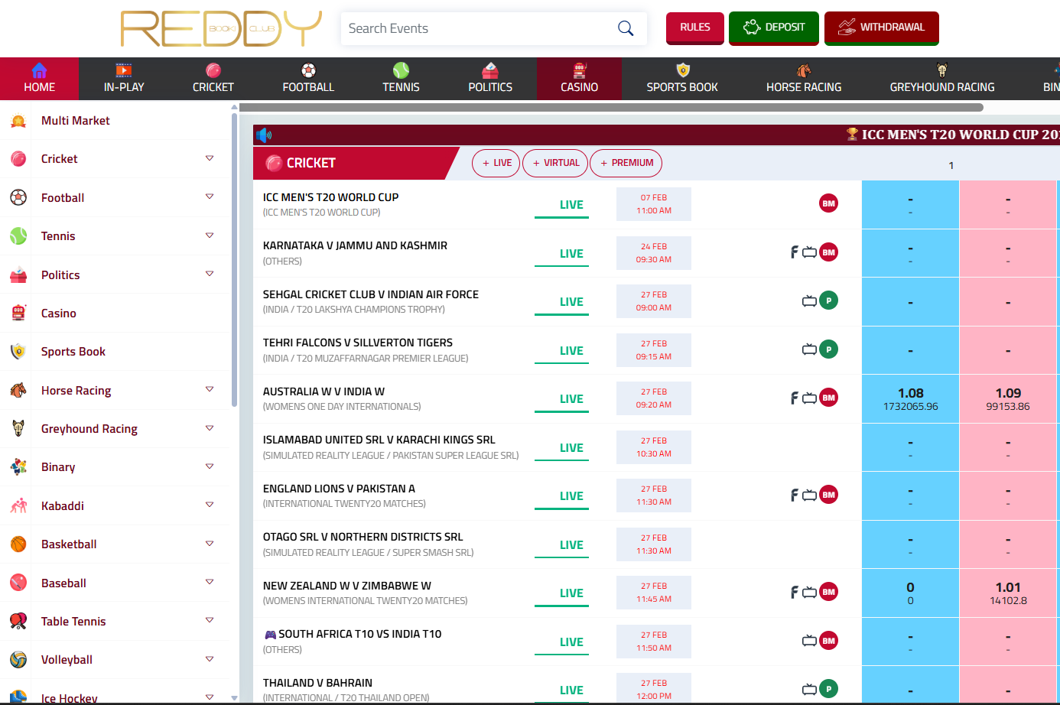This screenshot has height=705, width=1060.
Task: Click the speaker announcement icon
Action: (x=264, y=135)
